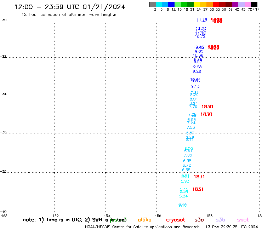The image size is (262, 230).
Task: Select the yellow swatch in the color scale
Action: coord(197,4)
